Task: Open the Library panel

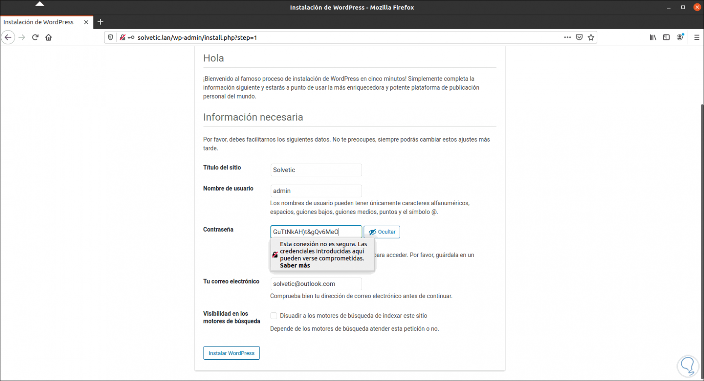Action: coord(653,38)
